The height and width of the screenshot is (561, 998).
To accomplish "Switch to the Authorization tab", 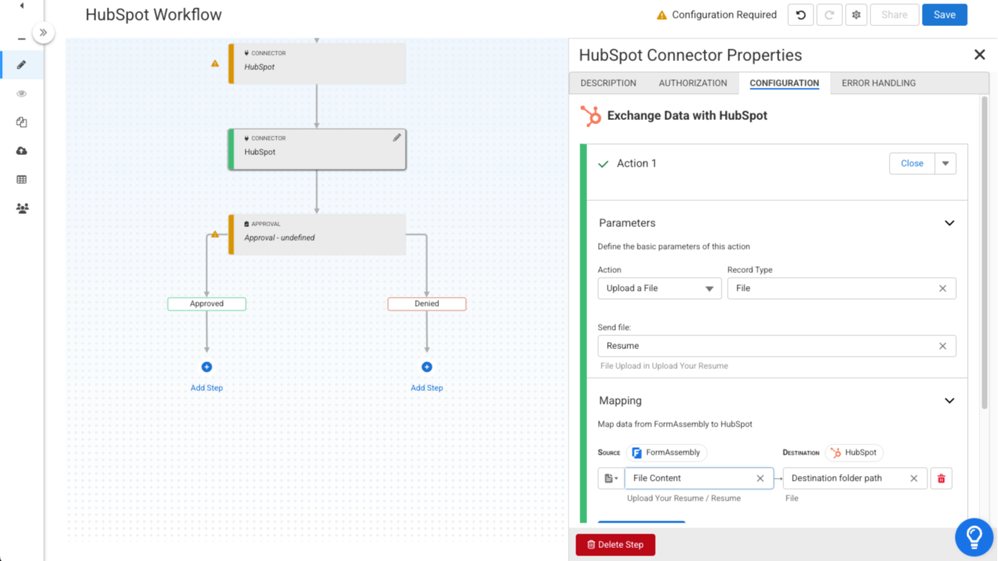I will coord(693,83).
